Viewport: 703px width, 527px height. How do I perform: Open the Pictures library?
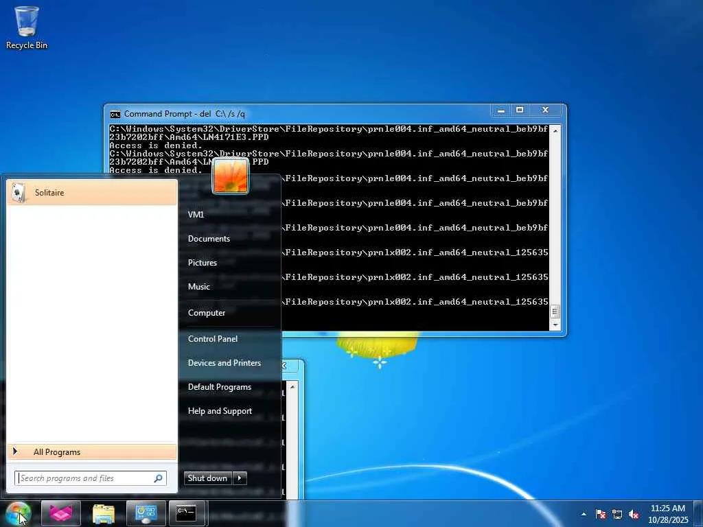pos(203,263)
